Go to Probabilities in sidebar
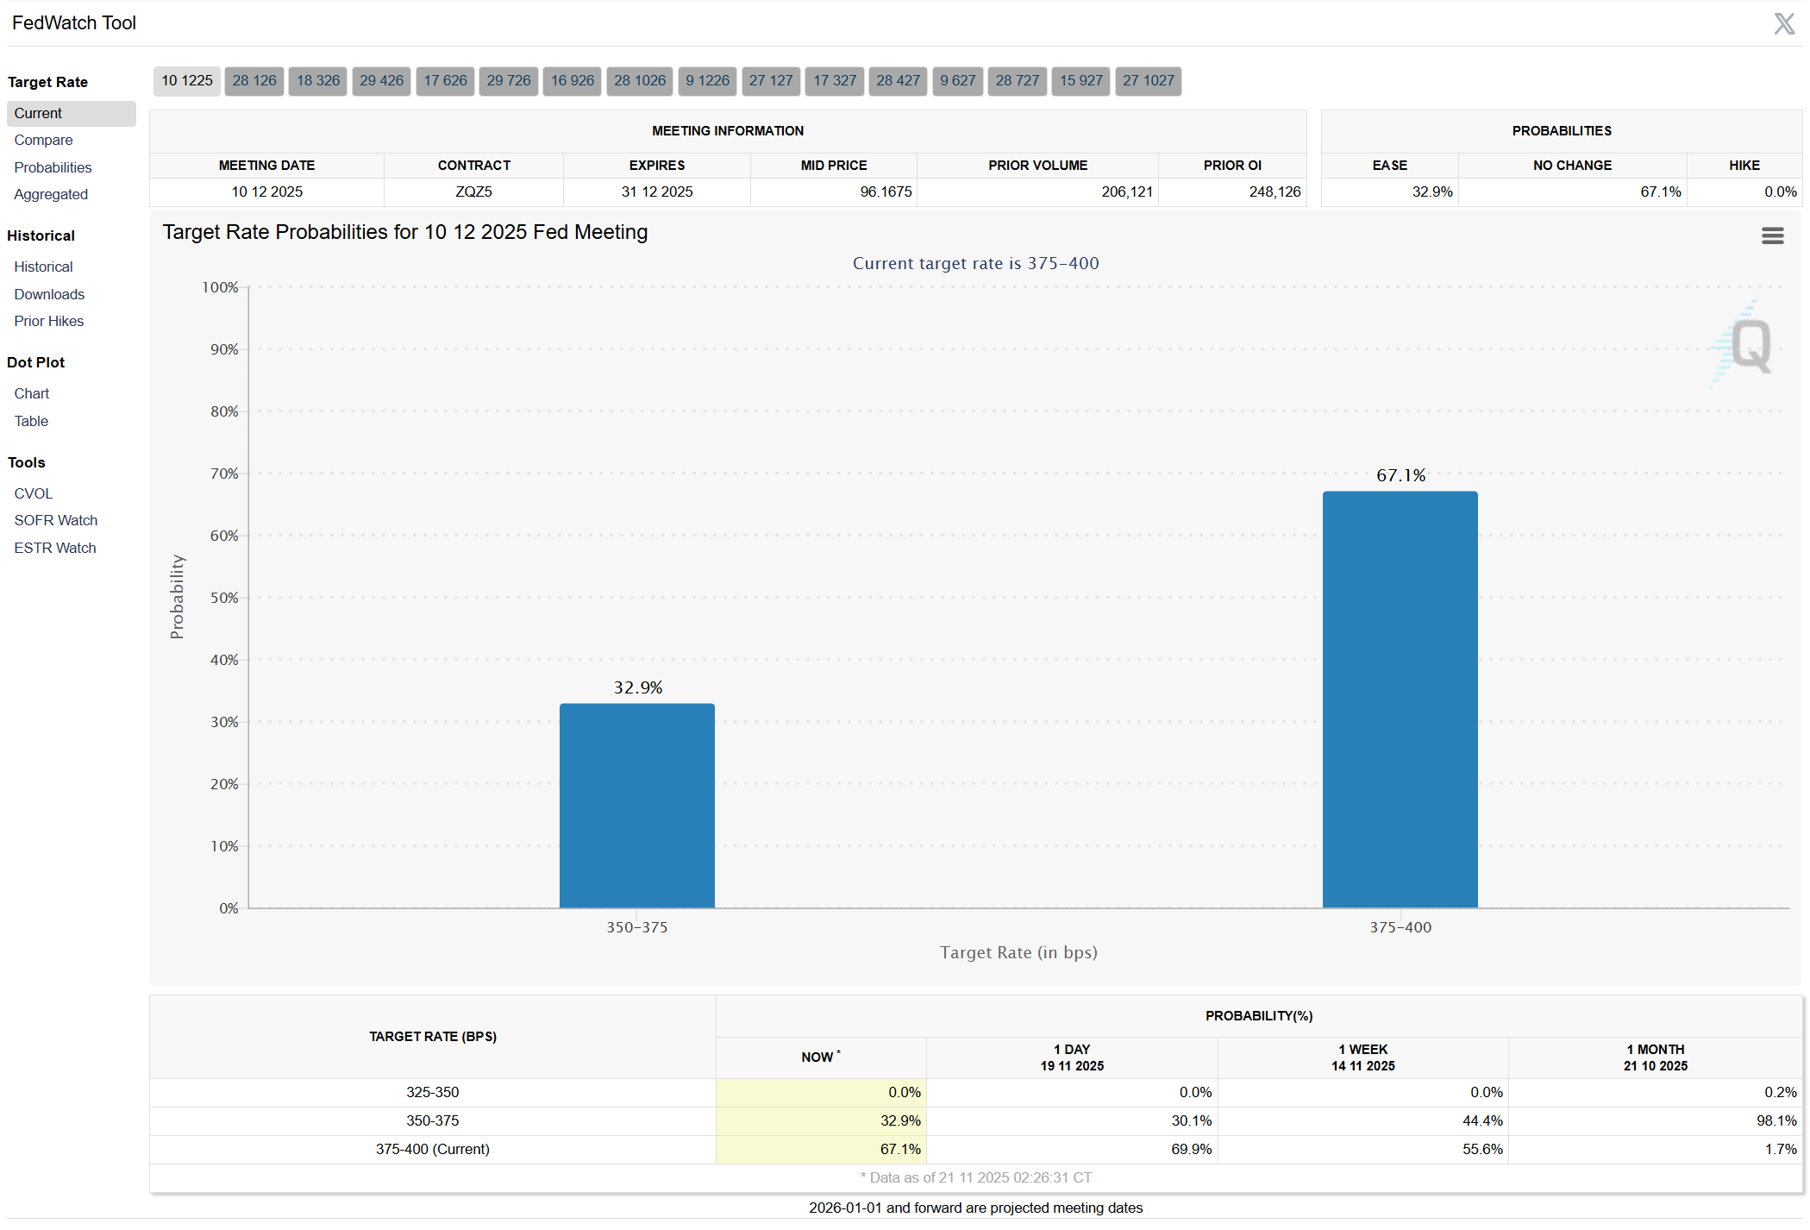This screenshot has width=1810, height=1230. [x=53, y=167]
